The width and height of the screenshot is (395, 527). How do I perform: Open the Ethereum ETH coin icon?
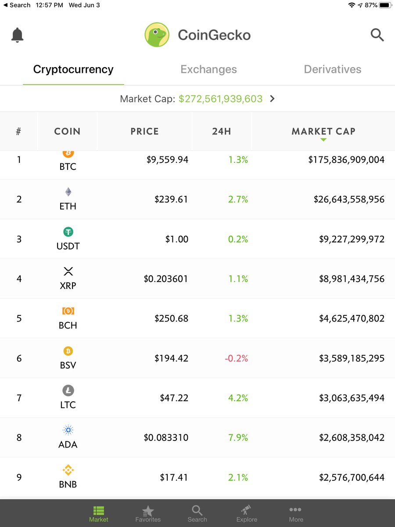(68, 192)
